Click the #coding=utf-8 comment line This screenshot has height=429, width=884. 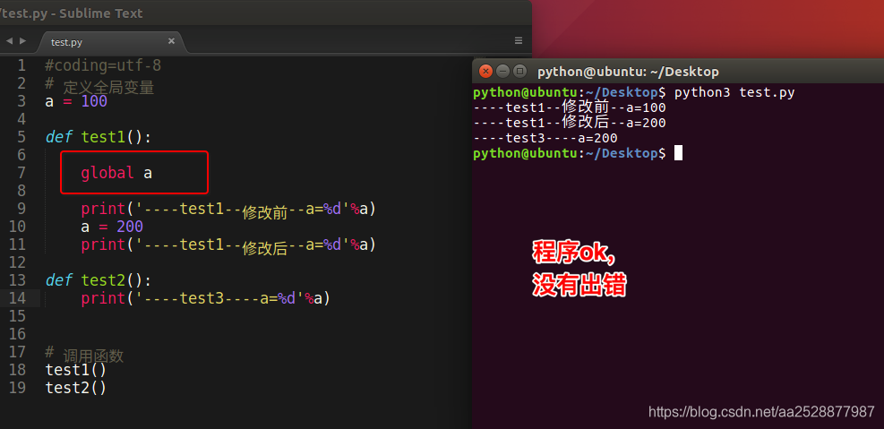103,66
